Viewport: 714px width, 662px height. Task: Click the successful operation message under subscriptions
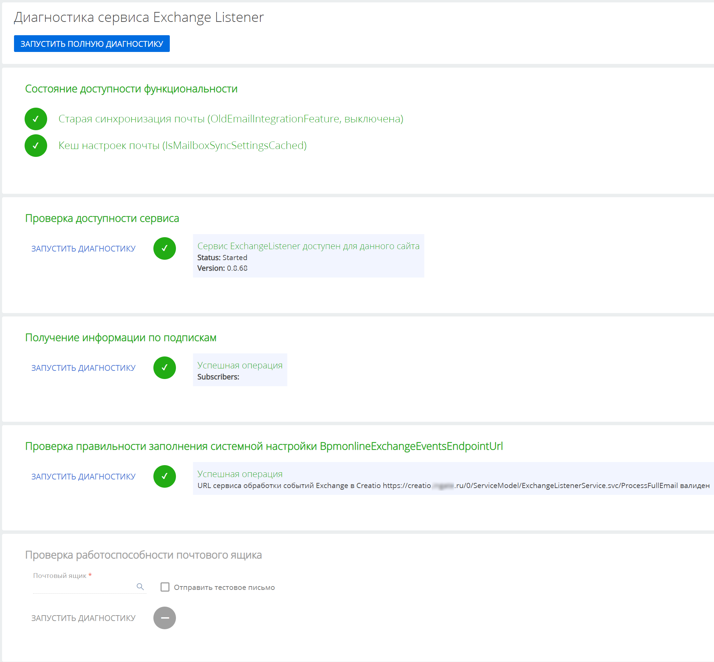coord(240,365)
